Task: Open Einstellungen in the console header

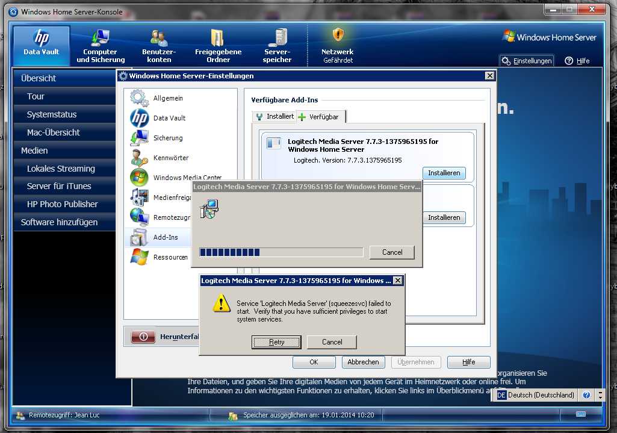Action: coord(527,61)
